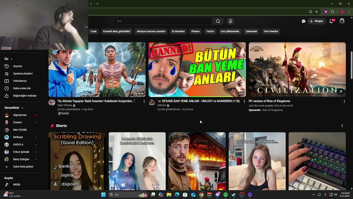Open options menu for Tyler Oliveira video
The height and width of the screenshot is (199, 353).
point(144,101)
